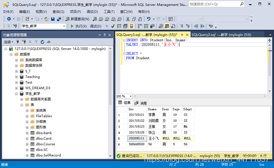
Task: Click the Disconnect plug icon in Object Explorer
Action: (x=24, y=42)
